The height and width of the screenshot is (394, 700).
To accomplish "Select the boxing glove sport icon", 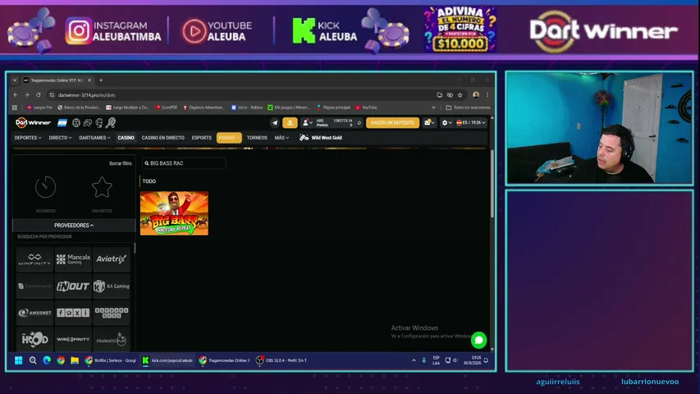I will pos(99,122).
